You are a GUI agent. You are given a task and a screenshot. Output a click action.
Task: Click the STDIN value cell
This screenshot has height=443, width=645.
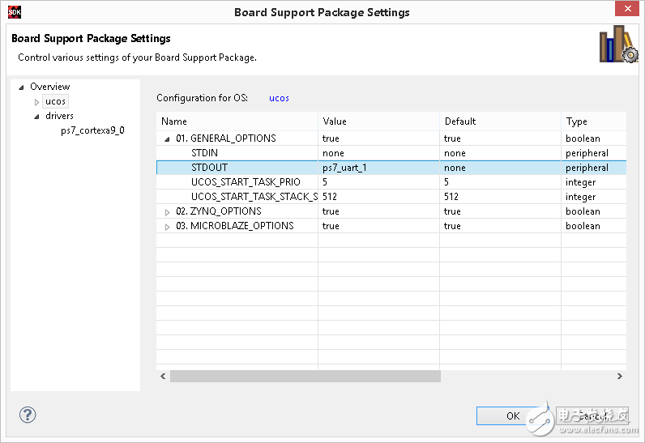[x=378, y=153]
